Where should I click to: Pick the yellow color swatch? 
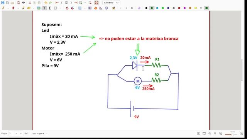coord(196,8)
